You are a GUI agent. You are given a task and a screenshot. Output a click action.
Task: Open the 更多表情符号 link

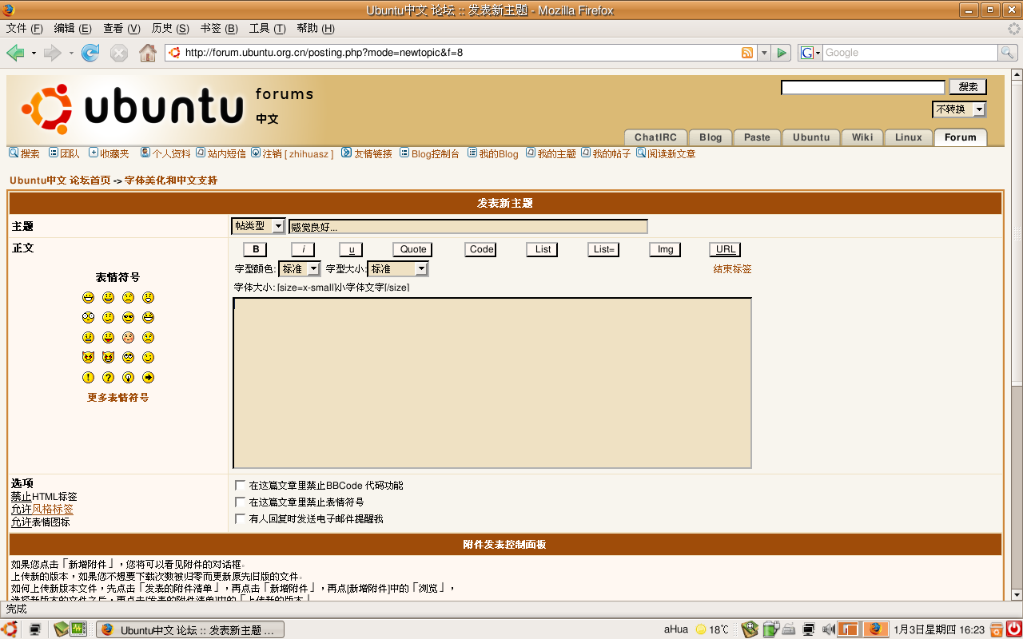point(117,397)
